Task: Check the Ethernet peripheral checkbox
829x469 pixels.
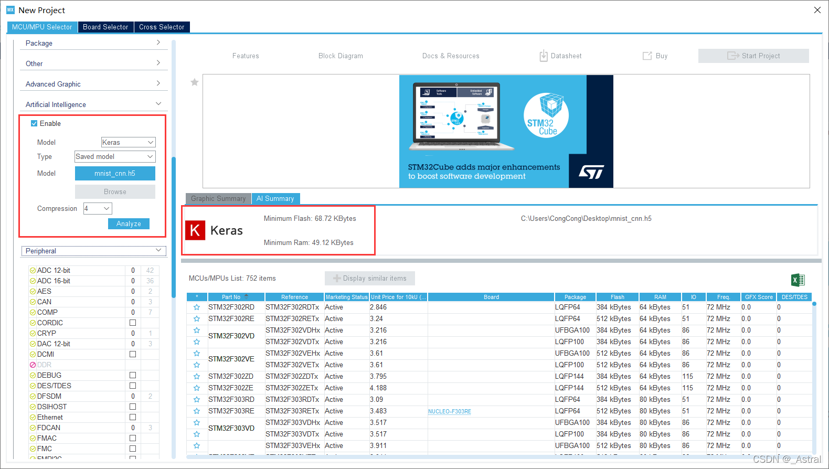Action: [133, 417]
